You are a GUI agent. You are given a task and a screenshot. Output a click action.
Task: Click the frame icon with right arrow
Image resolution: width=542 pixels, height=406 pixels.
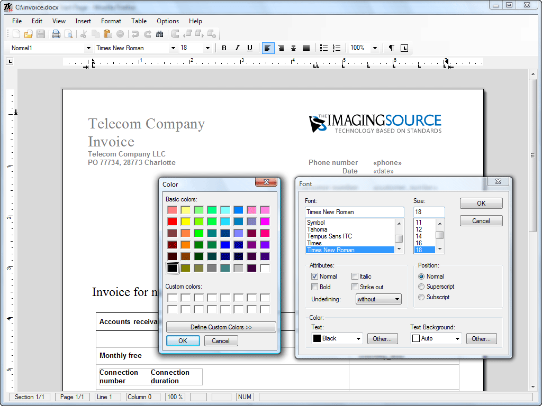pyautogui.click(x=200, y=34)
